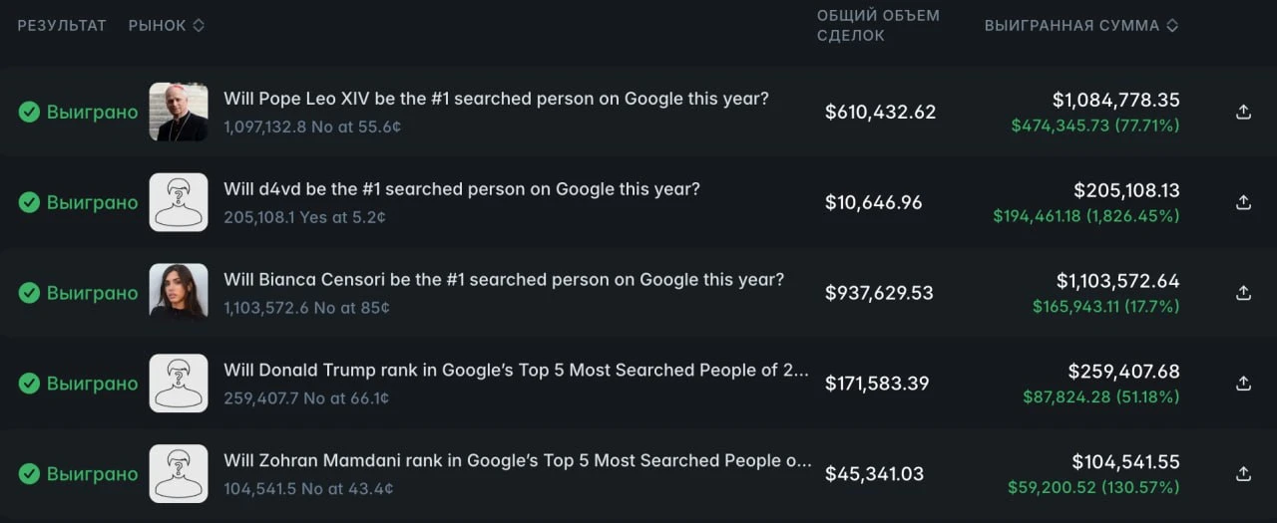Open Donald Trump Top 5 market link

click(516, 371)
